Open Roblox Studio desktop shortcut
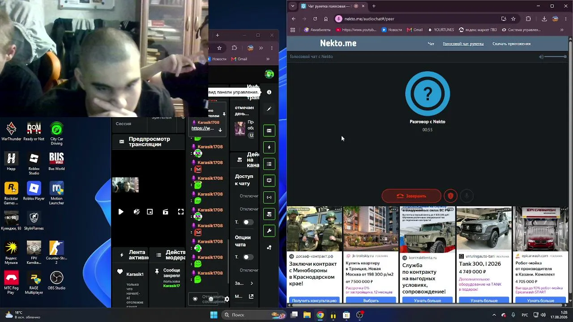This screenshot has height=322, width=573. click(x=34, y=164)
